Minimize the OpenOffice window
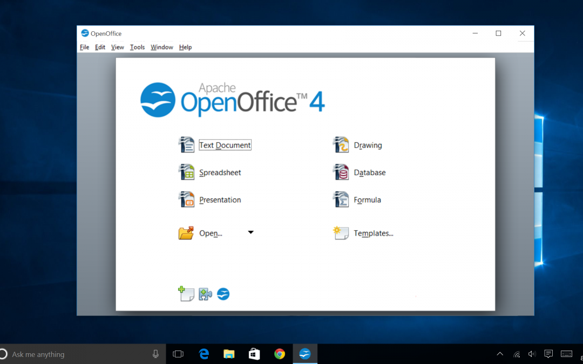The width and height of the screenshot is (583, 364). 475,33
